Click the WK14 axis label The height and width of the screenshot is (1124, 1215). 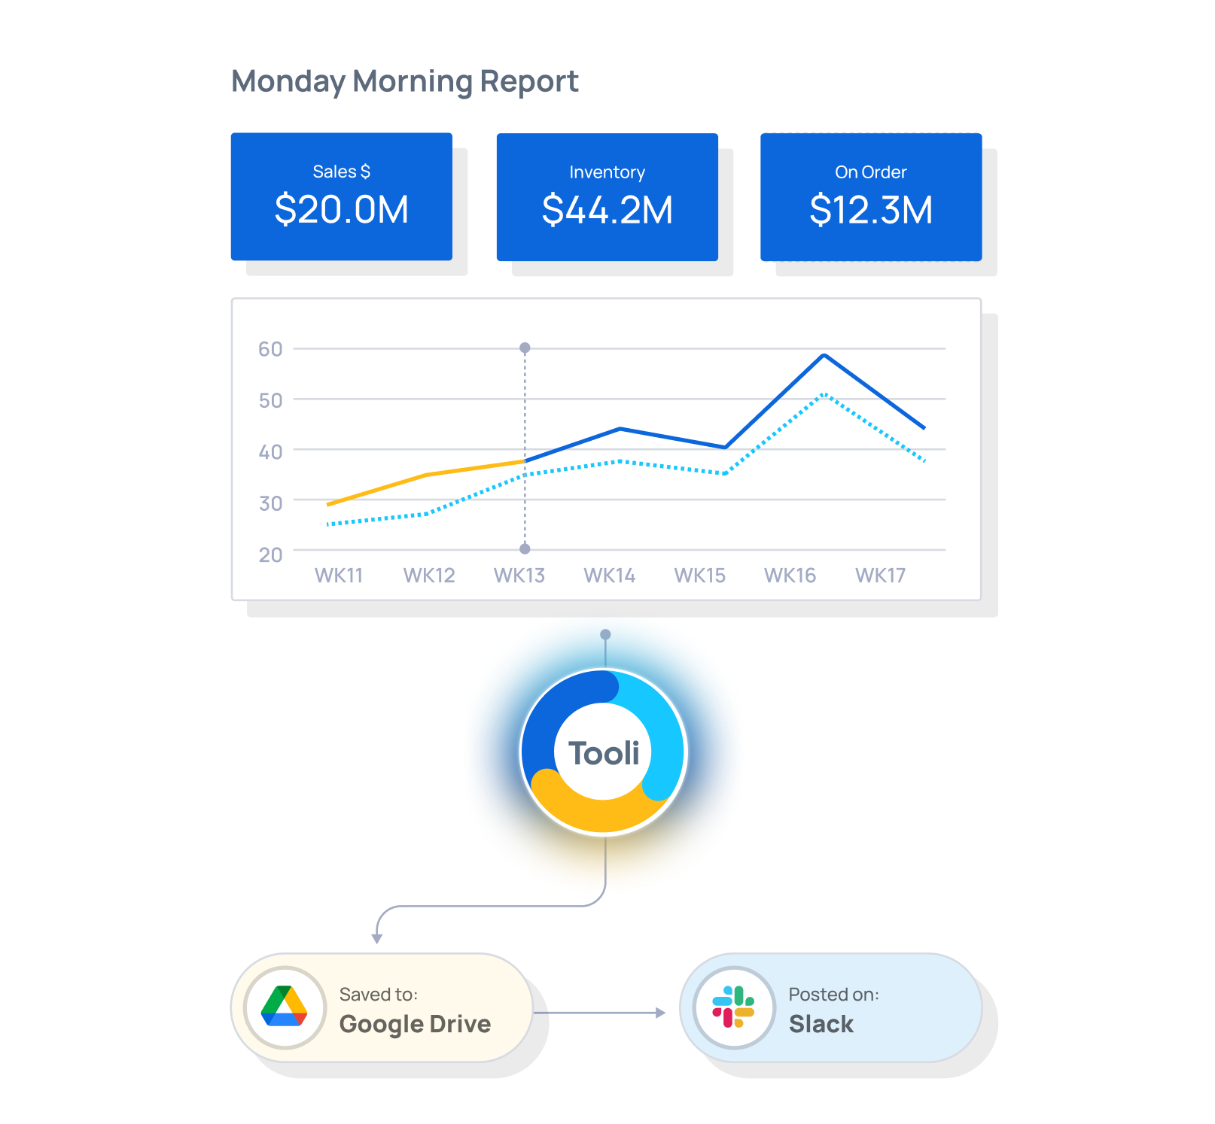pos(610,576)
